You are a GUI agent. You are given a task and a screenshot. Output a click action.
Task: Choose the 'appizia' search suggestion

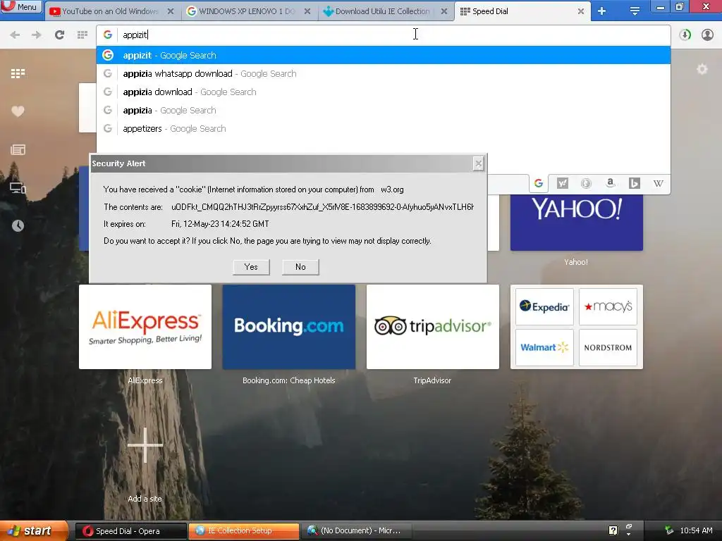(383, 111)
